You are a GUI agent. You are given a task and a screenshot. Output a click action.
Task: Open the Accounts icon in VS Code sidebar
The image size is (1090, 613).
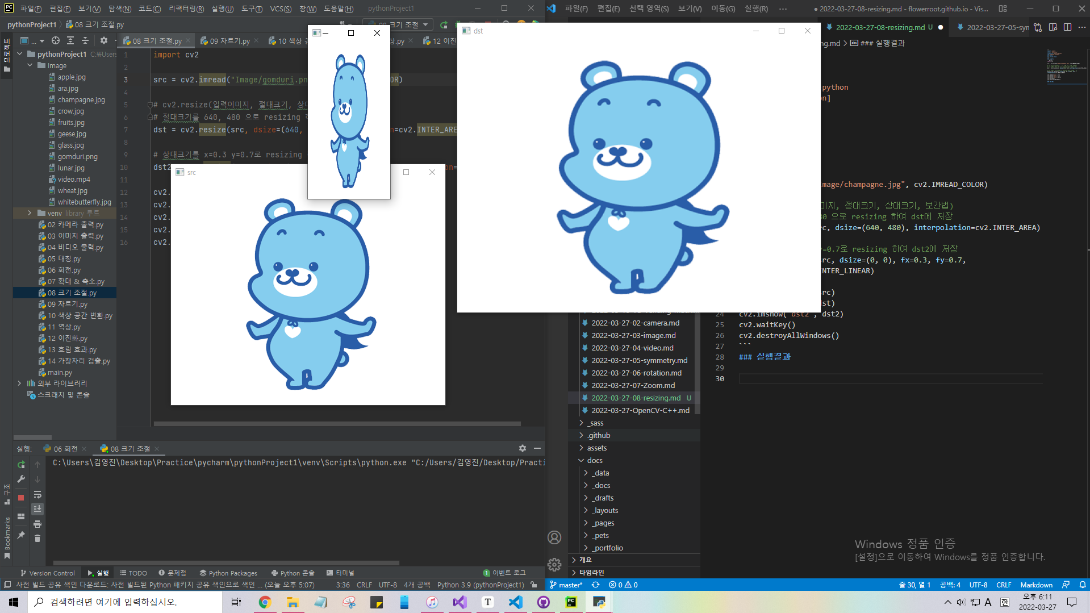pos(554,537)
